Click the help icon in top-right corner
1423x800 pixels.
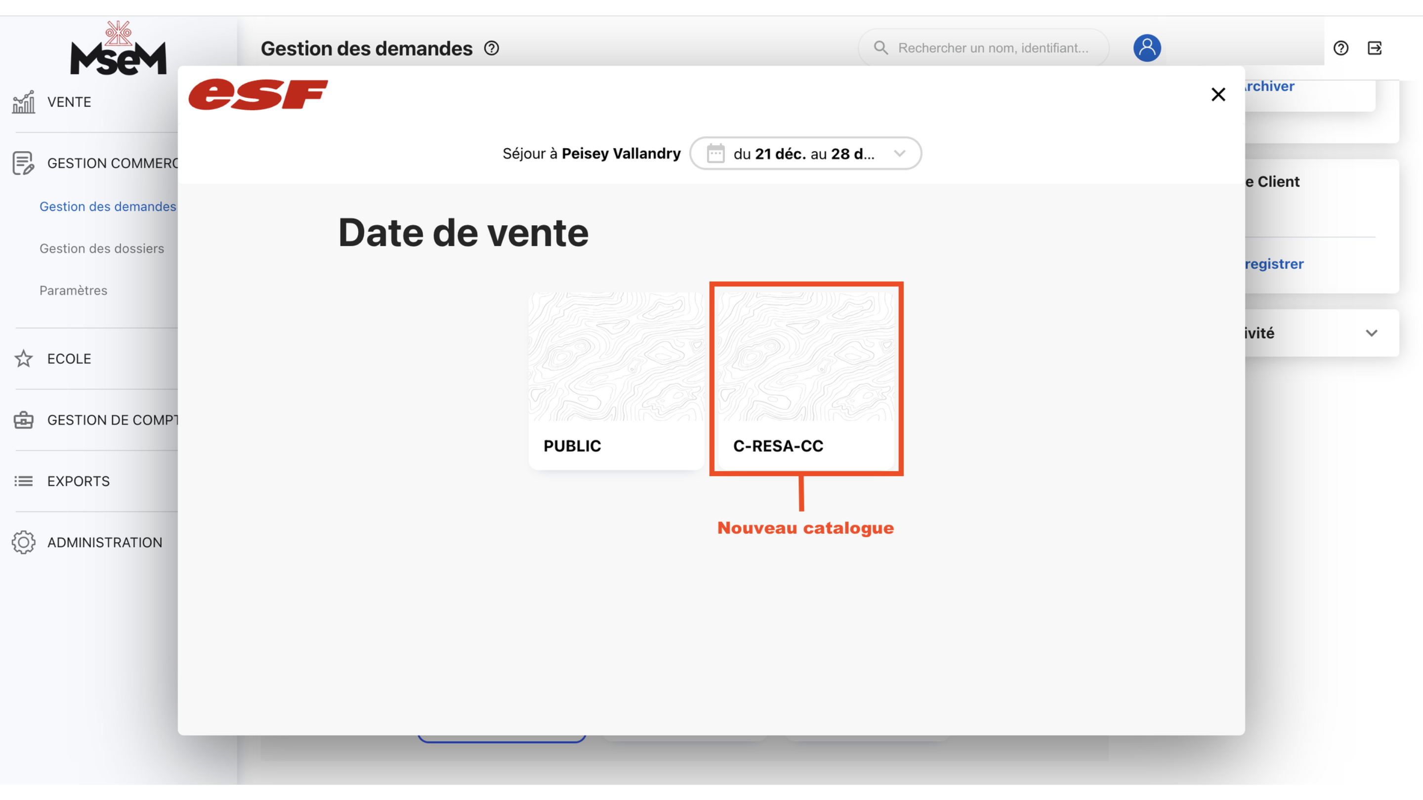1340,48
